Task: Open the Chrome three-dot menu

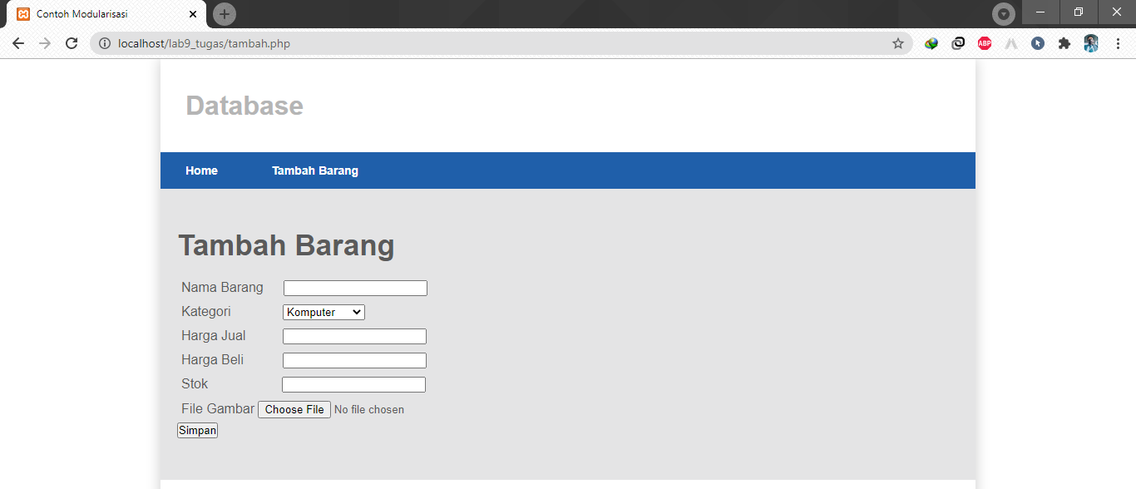Action: point(1118,43)
